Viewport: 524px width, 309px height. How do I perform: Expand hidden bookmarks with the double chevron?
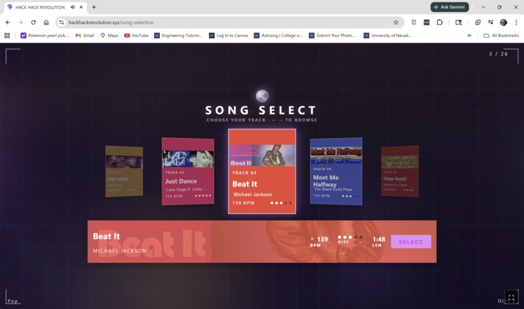pyautogui.click(x=469, y=35)
